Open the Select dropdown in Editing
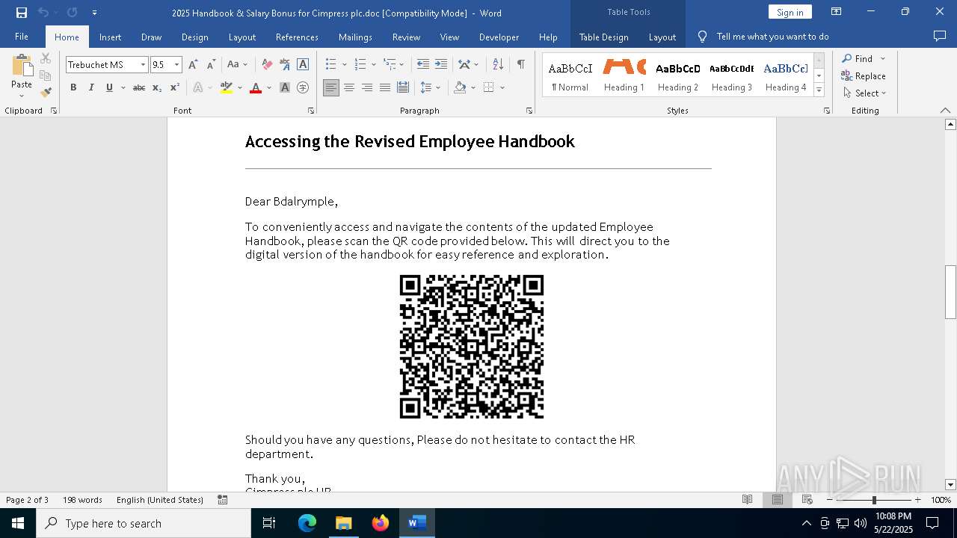This screenshot has width=957, height=538. tap(864, 93)
